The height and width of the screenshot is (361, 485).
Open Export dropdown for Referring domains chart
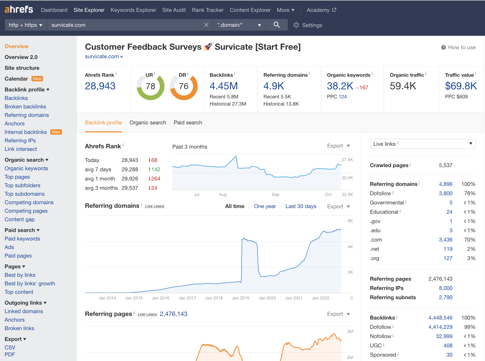coord(338,207)
